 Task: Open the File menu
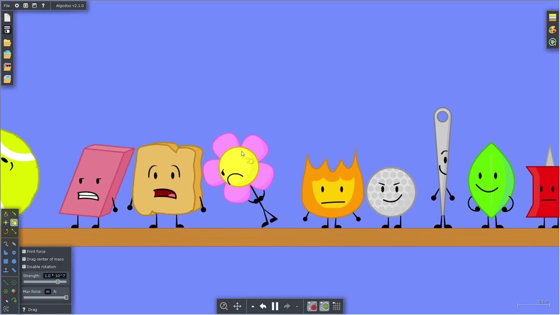point(7,6)
